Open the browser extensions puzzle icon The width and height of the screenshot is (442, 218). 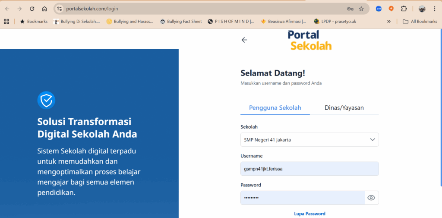tap(404, 9)
